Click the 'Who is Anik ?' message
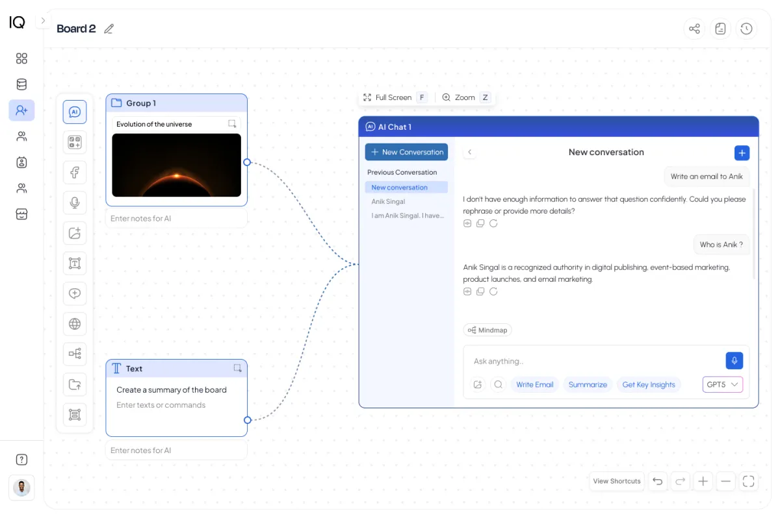 [x=721, y=245]
